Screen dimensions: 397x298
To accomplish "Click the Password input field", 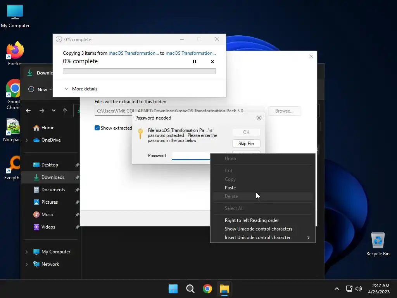I will [191, 156].
